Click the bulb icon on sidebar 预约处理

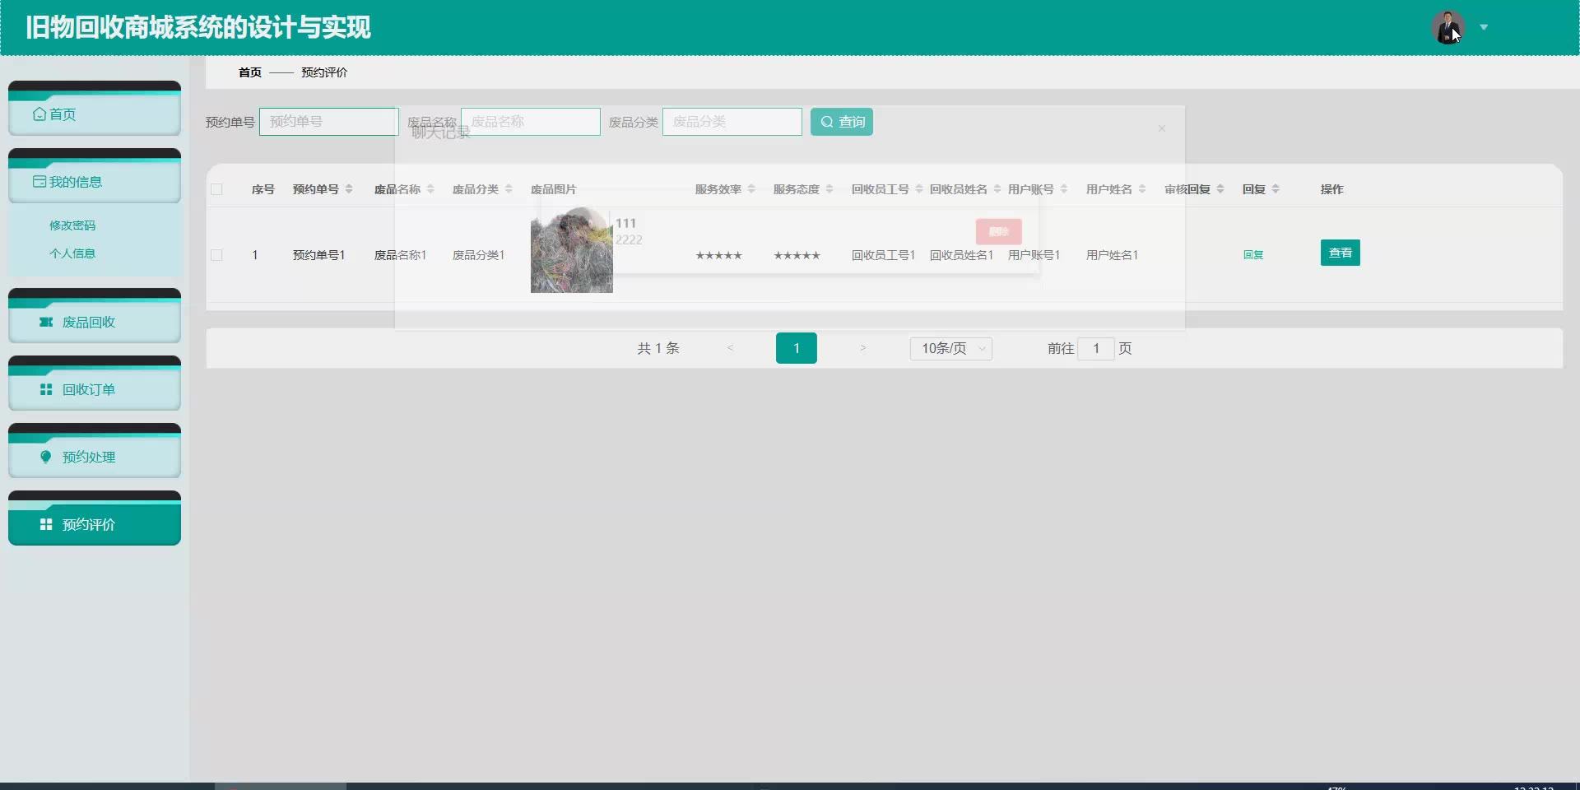click(46, 457)
